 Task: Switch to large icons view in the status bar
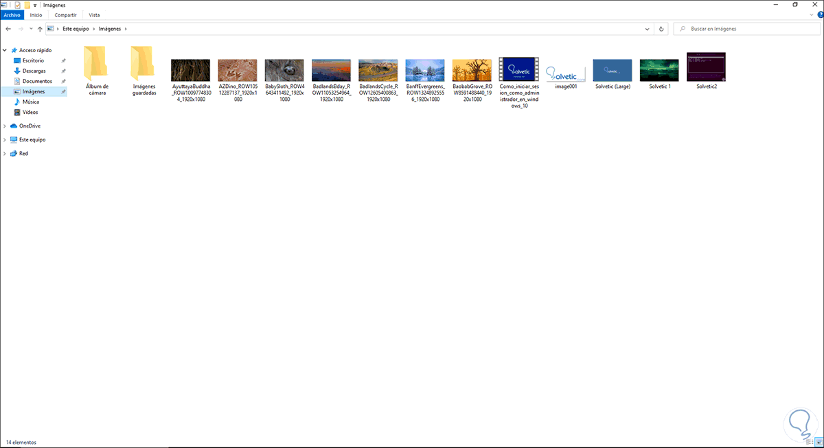click(820, 442)
